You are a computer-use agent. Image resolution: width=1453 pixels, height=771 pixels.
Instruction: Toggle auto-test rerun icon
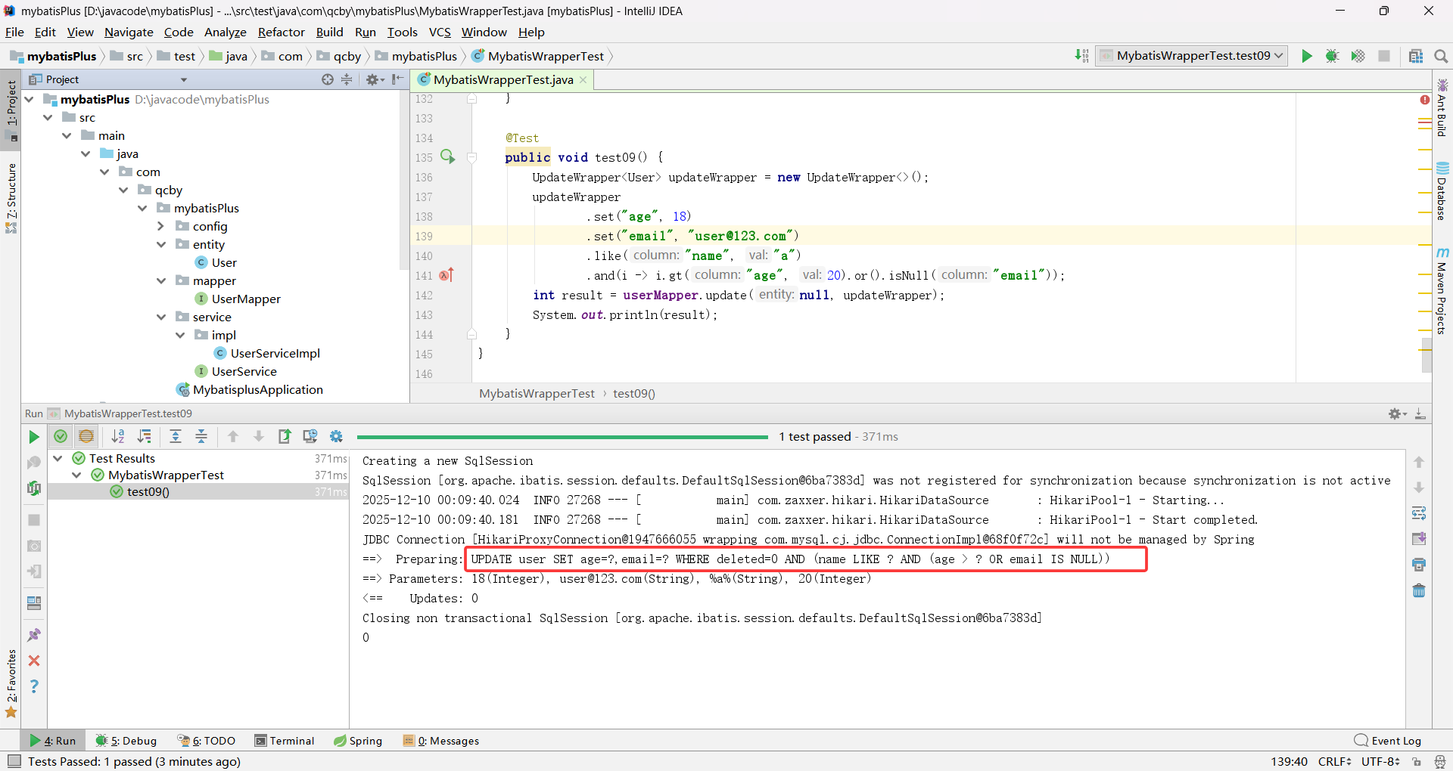[x=33, y=488]
